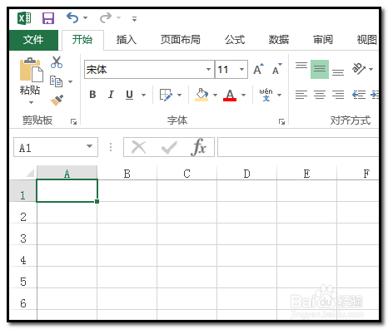Screen dimensions: 388x329
Task: Click the cell borders icon
Action: point(166,95)
